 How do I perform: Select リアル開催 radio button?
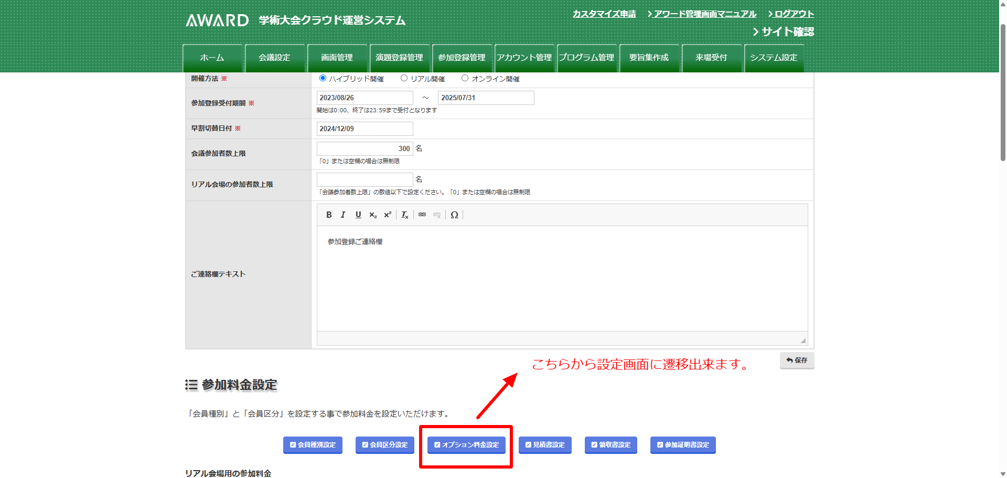[404, 78]
